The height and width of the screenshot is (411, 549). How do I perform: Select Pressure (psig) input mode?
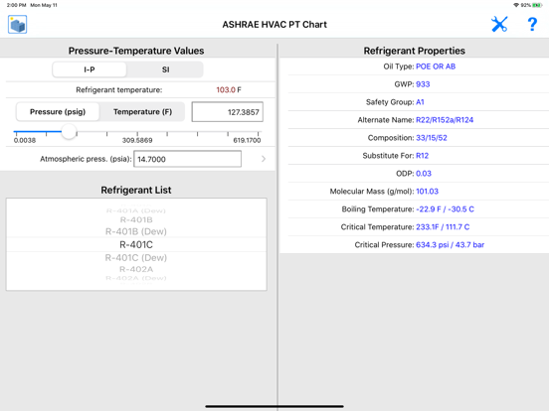(58, 112)
